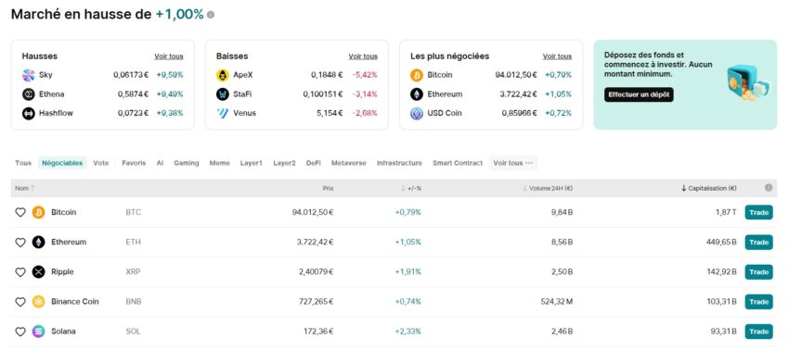Select the Layer2 category tab
This screenshot has height=350, width=789.
284,163
